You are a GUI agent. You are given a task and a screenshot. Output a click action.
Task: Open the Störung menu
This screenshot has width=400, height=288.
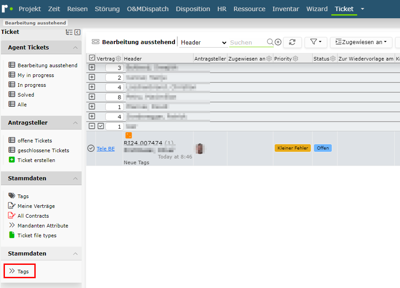click(x=107, y=9)
